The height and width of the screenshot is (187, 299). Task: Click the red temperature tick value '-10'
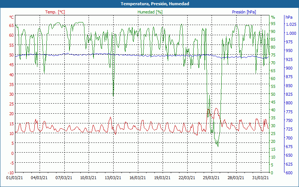pyautogui.click(x=11, y=173)
